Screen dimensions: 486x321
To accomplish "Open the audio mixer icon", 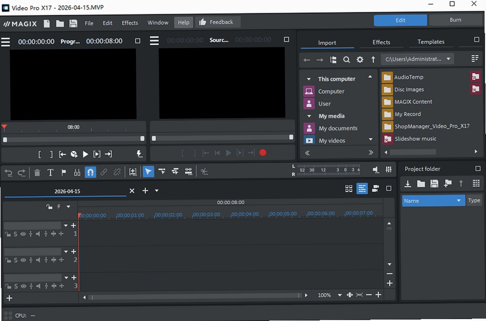I will click(388, 169).
